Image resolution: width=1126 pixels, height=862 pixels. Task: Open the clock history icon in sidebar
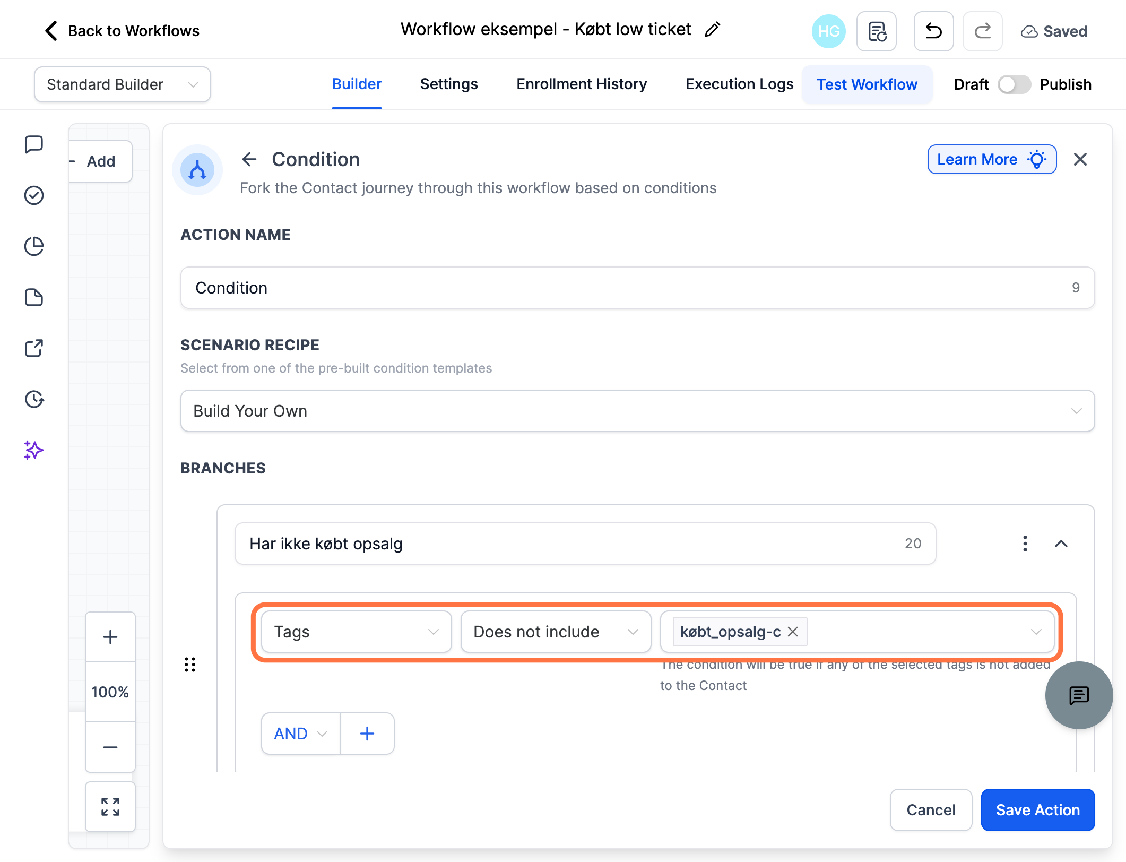click(34, 399)
